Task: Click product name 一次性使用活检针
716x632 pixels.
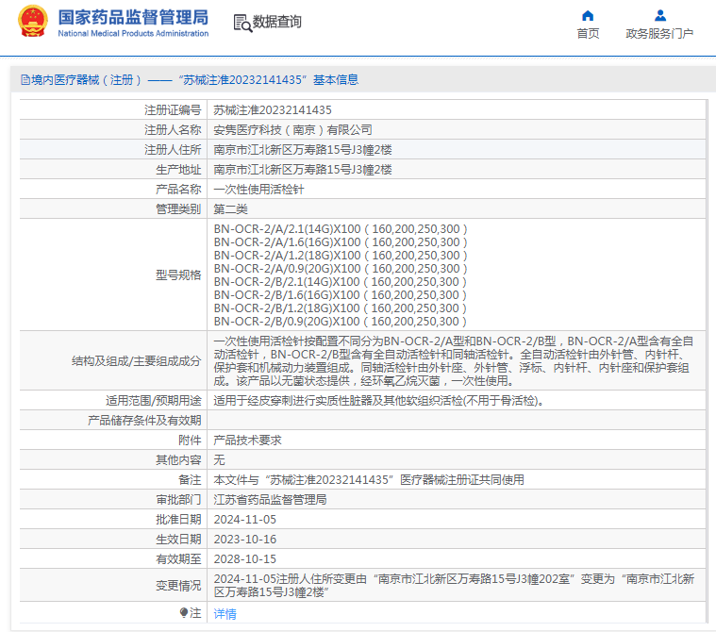Action: pos(258,190)
